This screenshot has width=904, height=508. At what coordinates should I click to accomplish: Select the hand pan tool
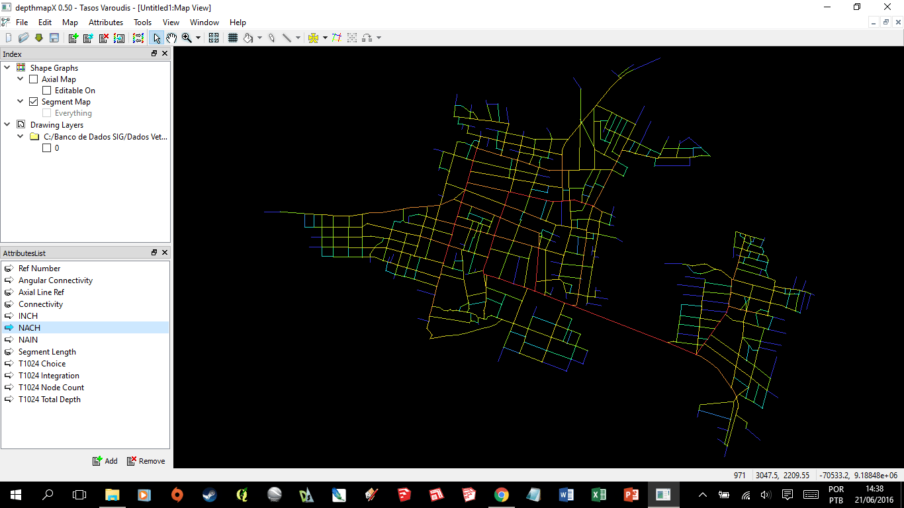click(171, 38)
